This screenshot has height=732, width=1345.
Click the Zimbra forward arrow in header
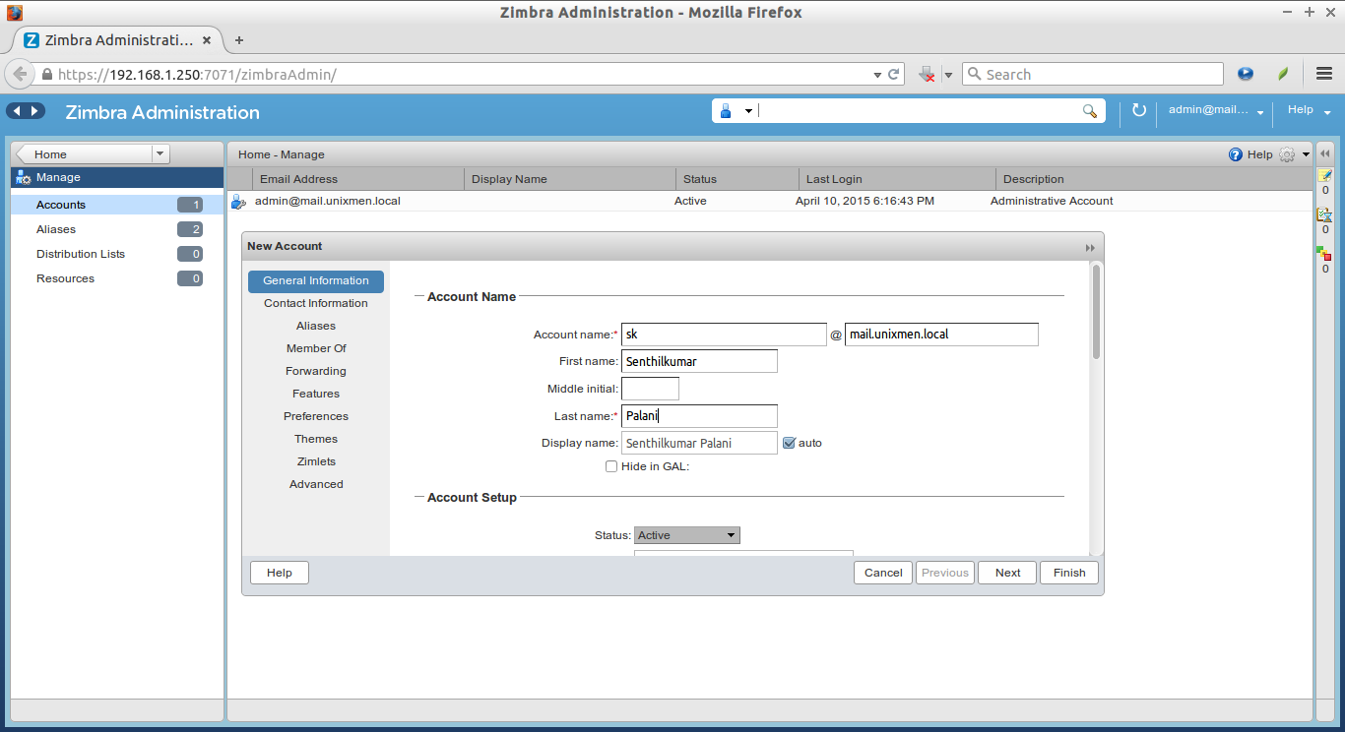click(x=35, y=111)
